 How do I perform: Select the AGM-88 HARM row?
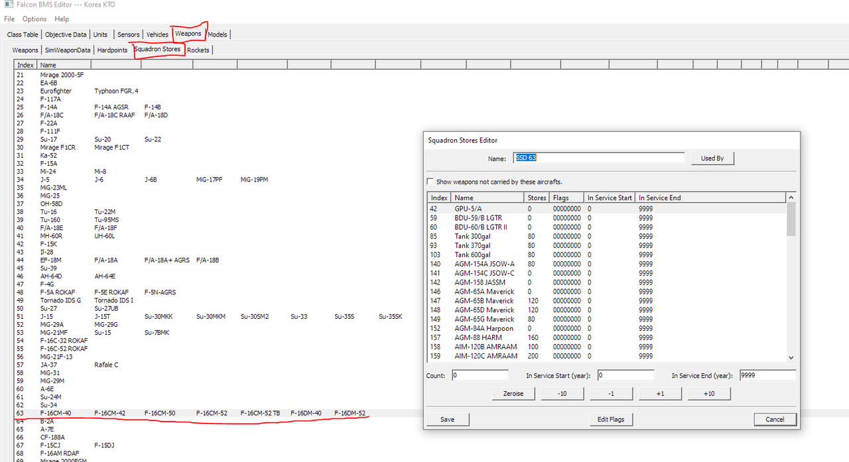pyautogui.click(x=607, y=337)
